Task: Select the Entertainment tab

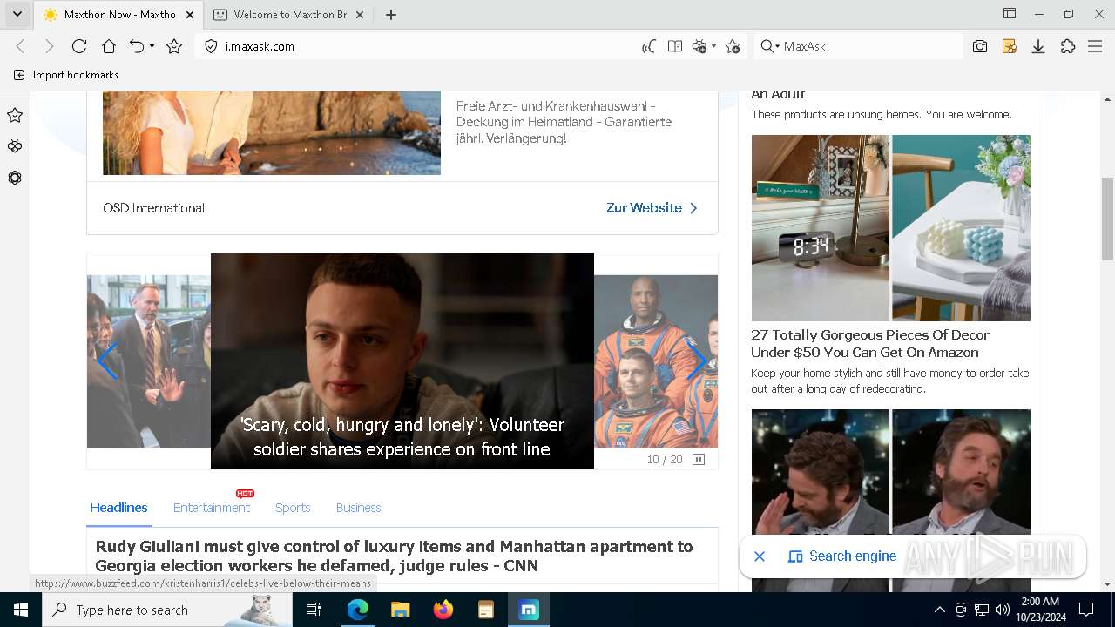Action: 212,508
